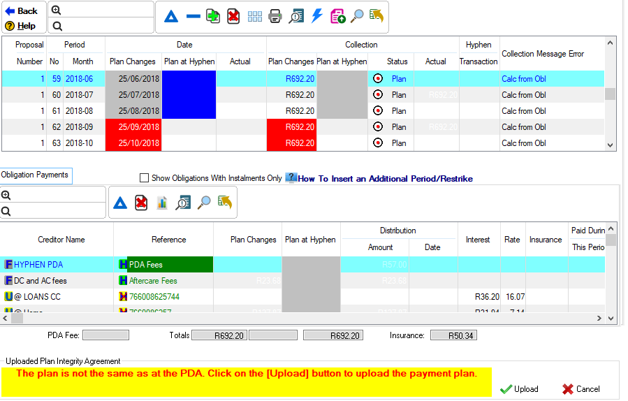Select the Status radio button for period 59
This screenshot has width=628, height=401.
click(x=378, y=79)
